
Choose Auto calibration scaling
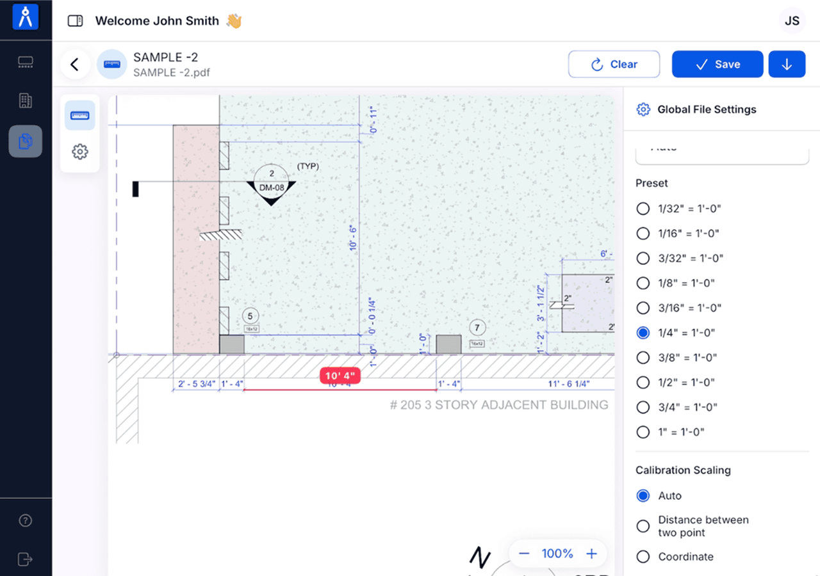click(x=643, y=496)
